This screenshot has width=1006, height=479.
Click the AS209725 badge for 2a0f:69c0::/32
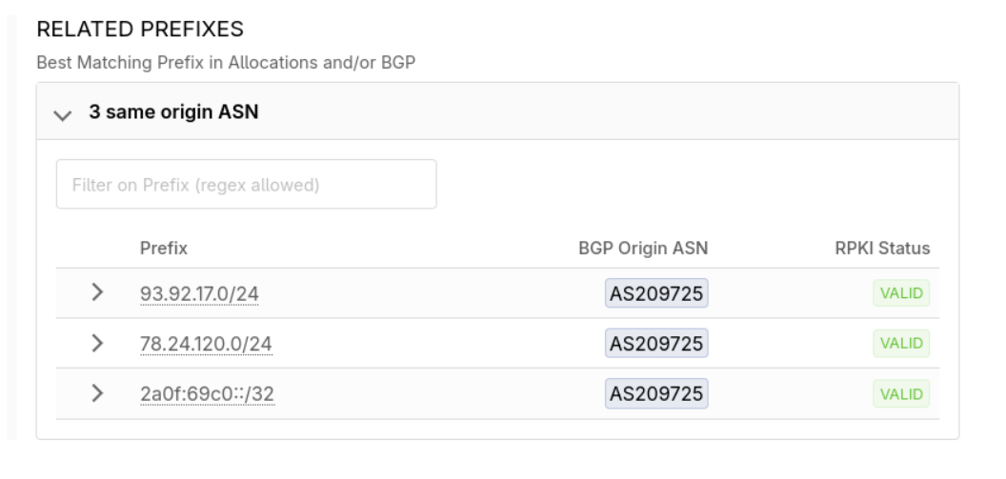[656, 394]
